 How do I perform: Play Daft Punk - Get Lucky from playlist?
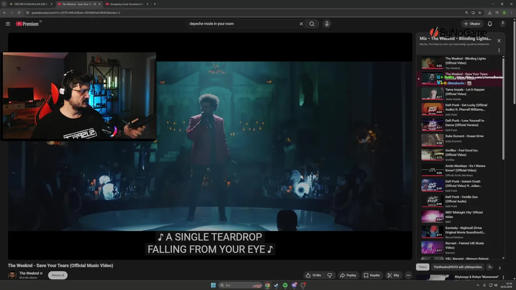pyautogui.click(x=460, y=109)
